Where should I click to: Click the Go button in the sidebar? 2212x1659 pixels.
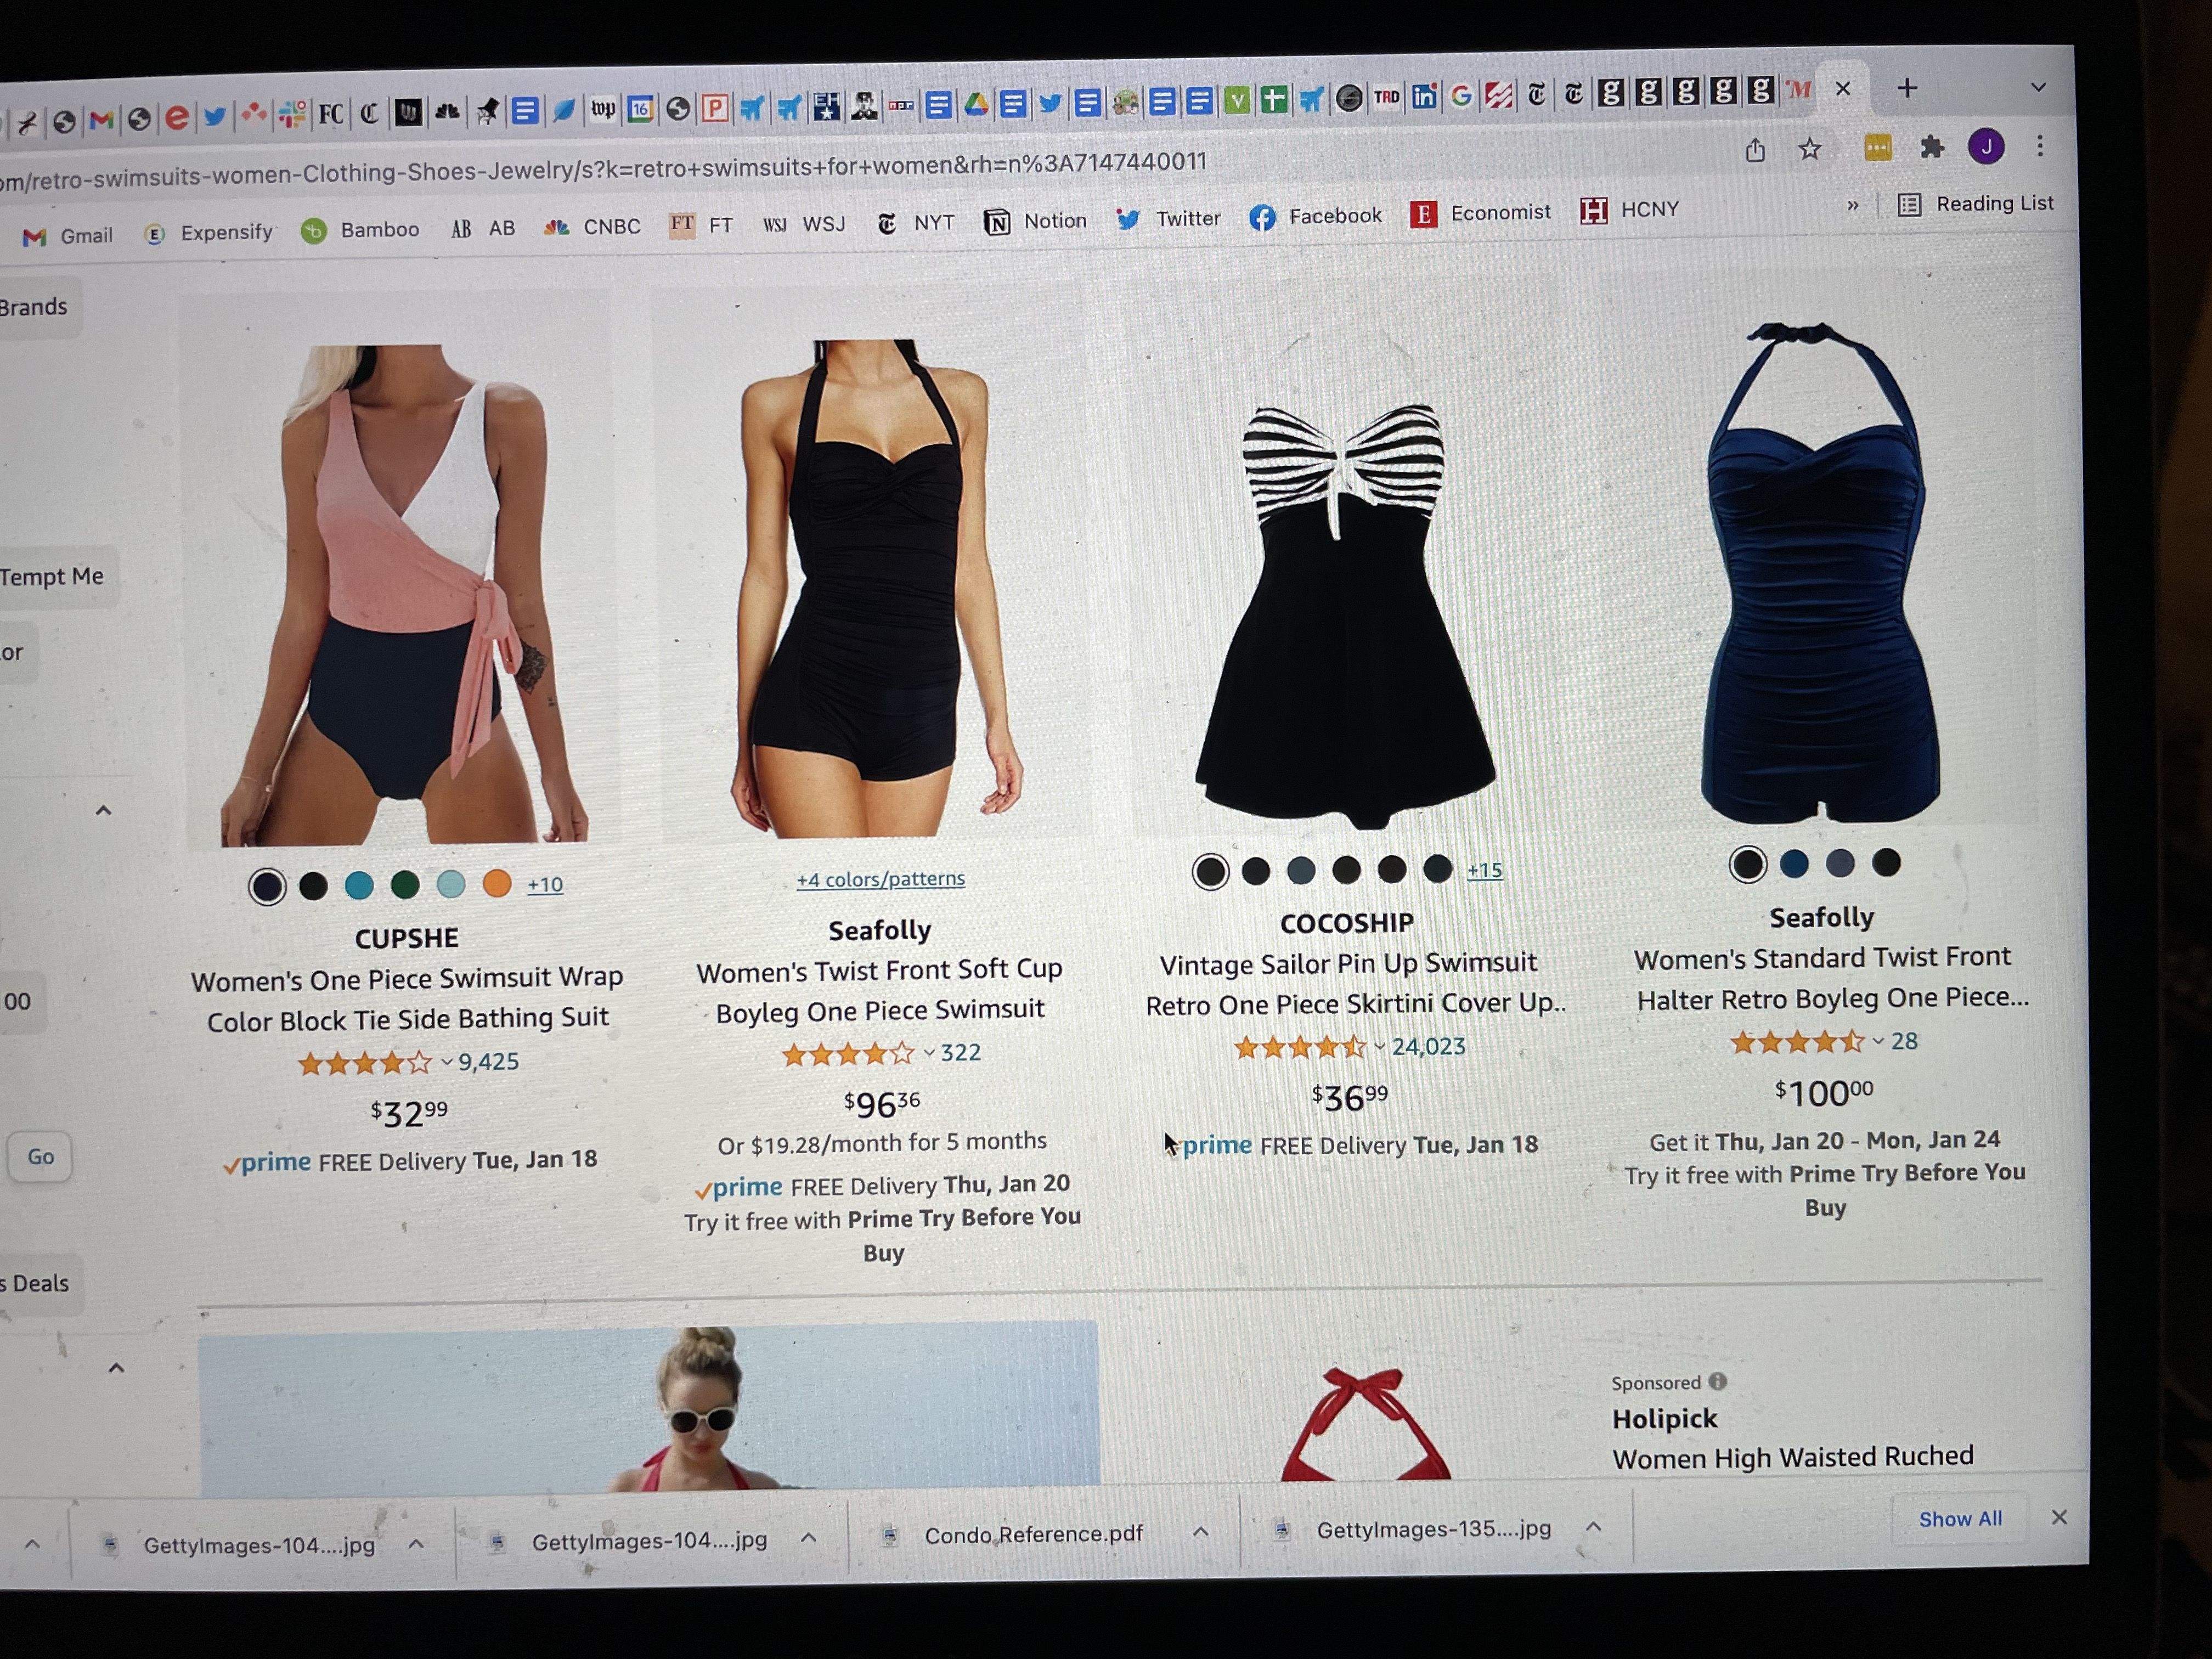[40, 1157]
